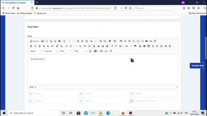Open the About CKEditor question mark
This screenshot has height=116, width=207.
(111, 51)
